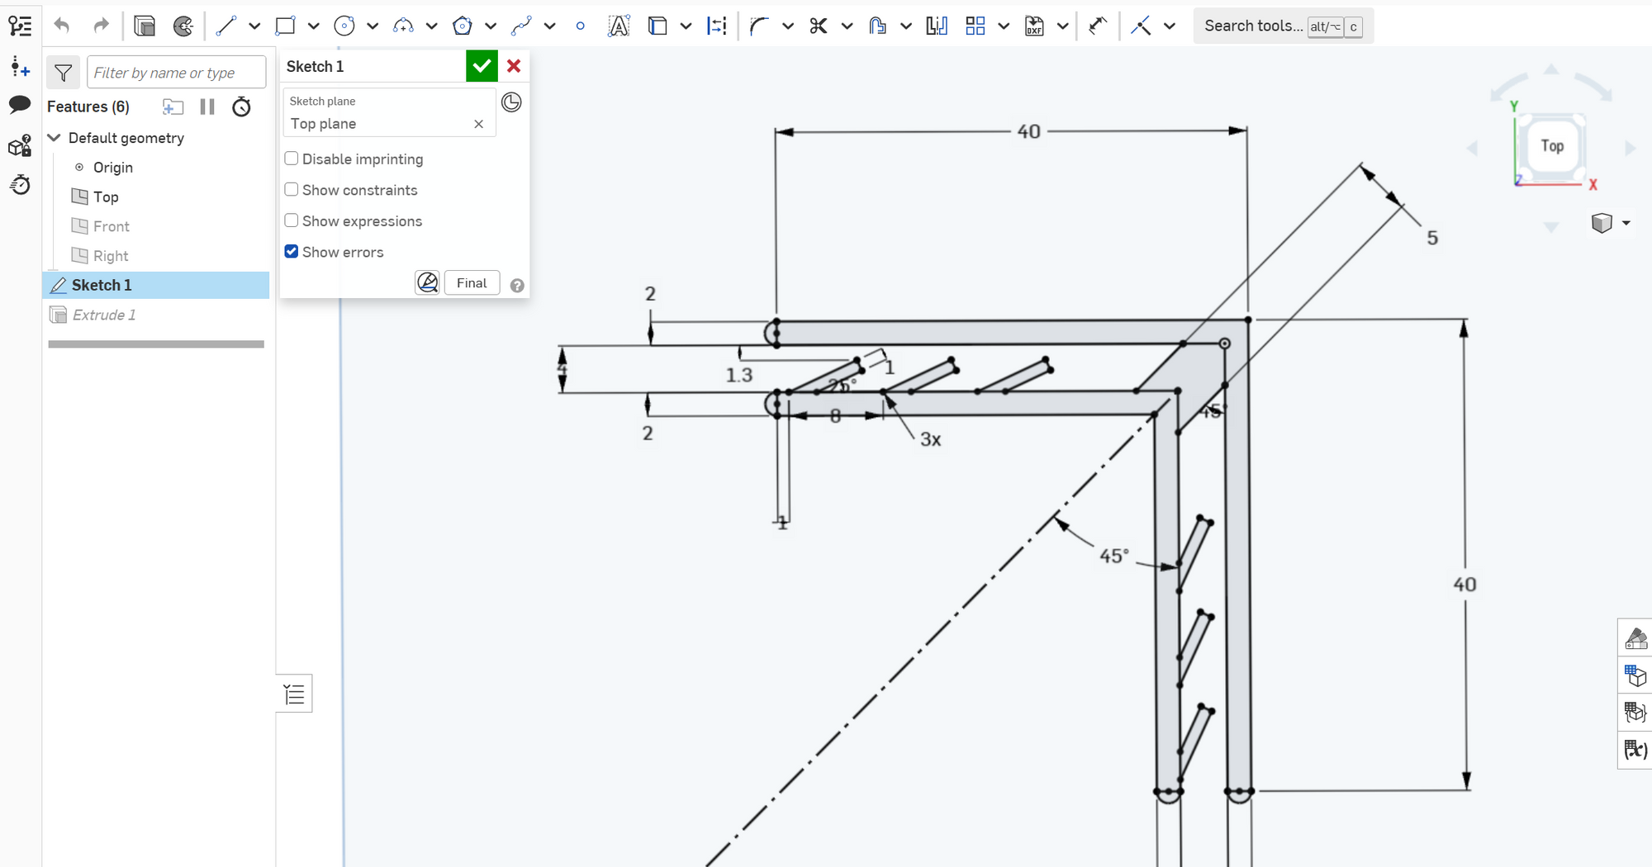Open the sketch preferences icon
1652x867 pixels.
183,26
